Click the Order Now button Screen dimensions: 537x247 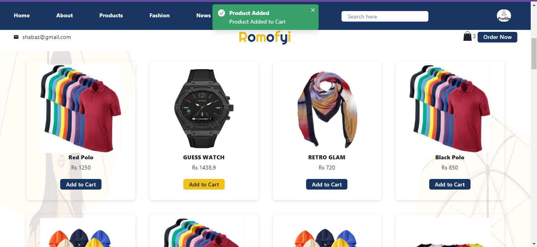[x=497, y=37]
